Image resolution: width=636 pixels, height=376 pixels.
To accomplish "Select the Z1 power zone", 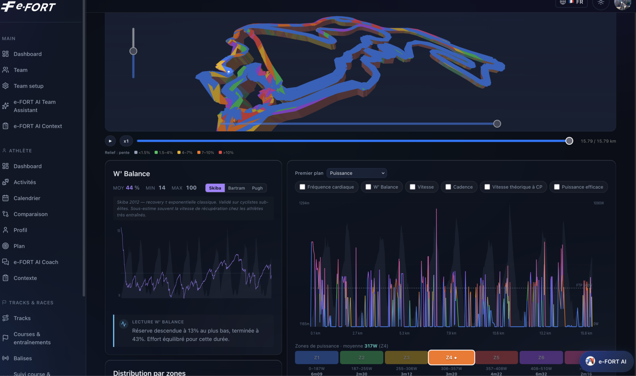I will pyautogui.click(x=317, y=357).
